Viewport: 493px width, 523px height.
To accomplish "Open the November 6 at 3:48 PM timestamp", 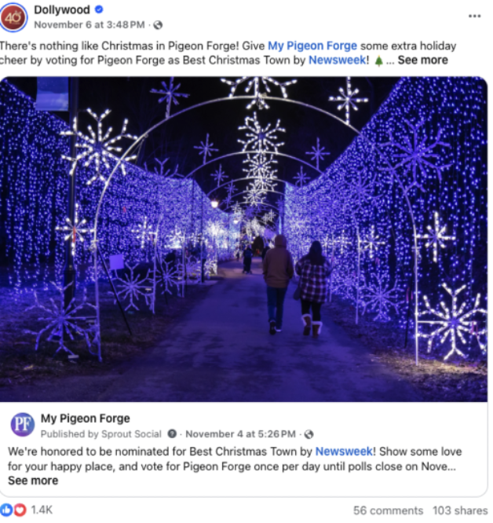I will click(89, 25).
